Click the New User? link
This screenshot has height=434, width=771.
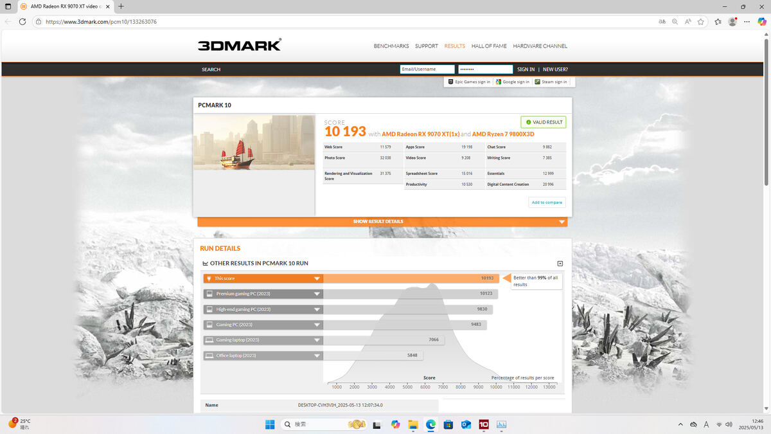[x=555, y=69]
